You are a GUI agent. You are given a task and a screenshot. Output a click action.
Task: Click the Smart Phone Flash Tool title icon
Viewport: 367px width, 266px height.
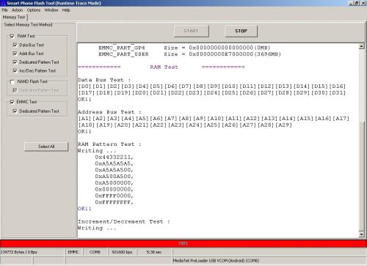pos(3,3)
